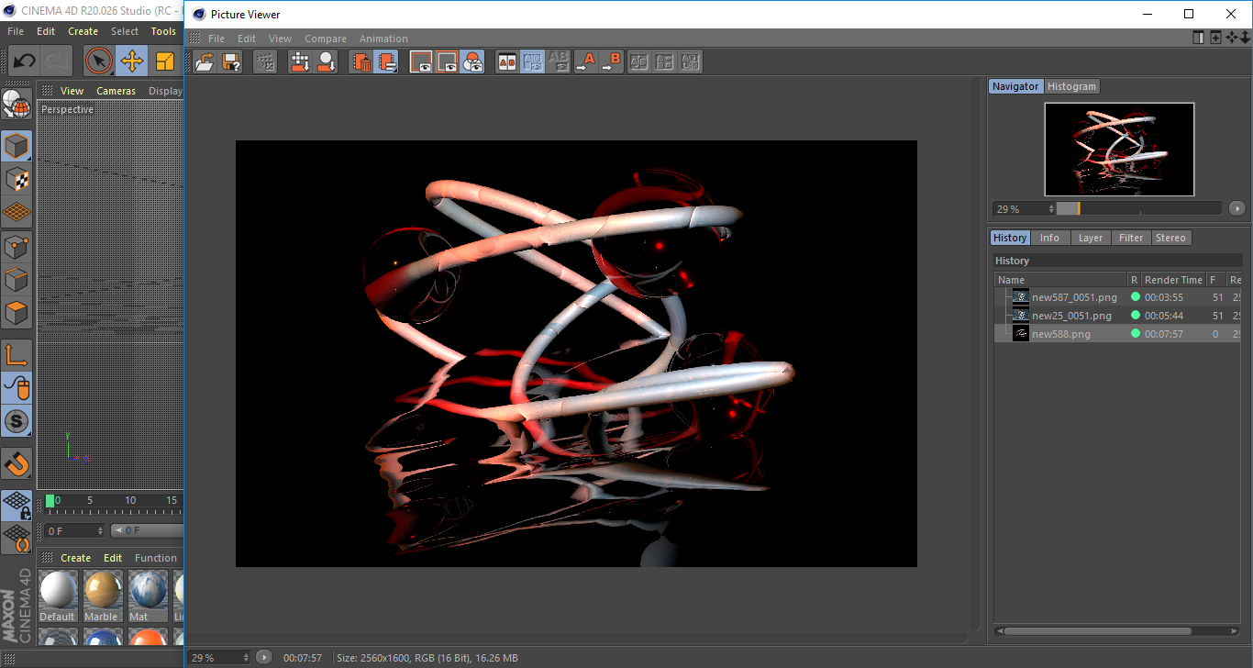Click the Render All Takes icon
Image resolution: width=1253 pixels, height=668 pixels.
pyautogui.click(x=300, y=62)
